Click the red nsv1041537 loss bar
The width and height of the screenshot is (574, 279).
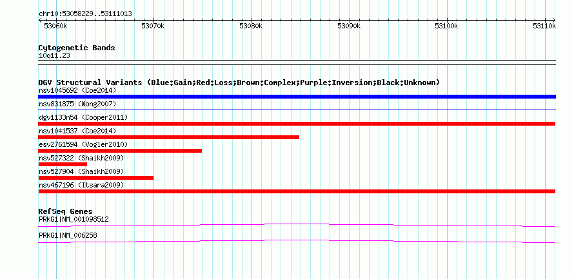(168, 137)
